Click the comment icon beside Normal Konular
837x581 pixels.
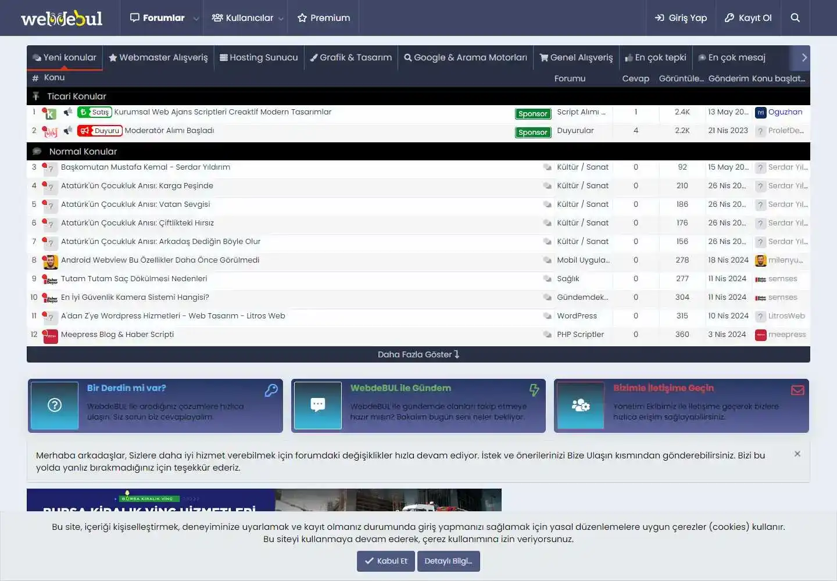37,152
